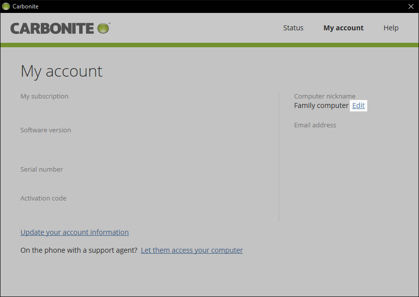Image resolution: width=419 pixels, height=297 pixels.
Task: Click the Email address label
Action: click(x=315, y=125)
